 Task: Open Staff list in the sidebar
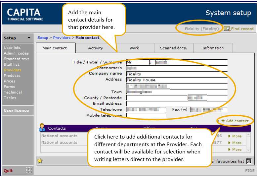12,64
